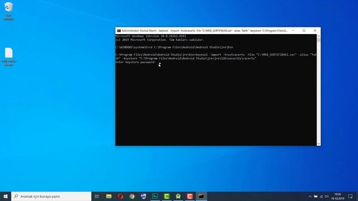Maximize the Command Prompt window
The width and height of the screenshot is (358, 201).
(304, 31)
